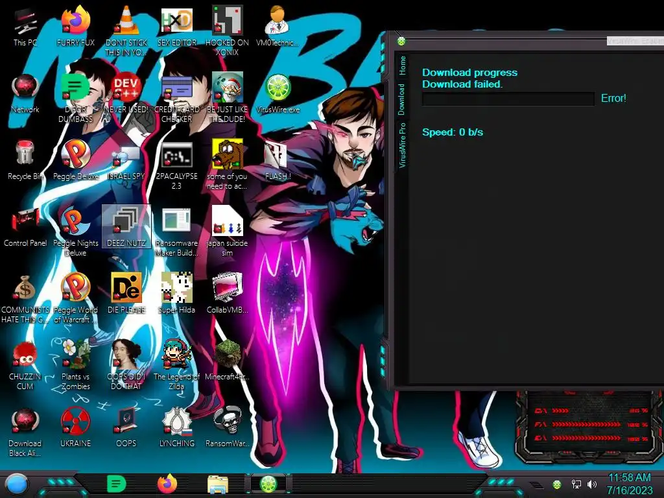Select the some of you need to ac icon
664x498 pixels.
(227, 165)
